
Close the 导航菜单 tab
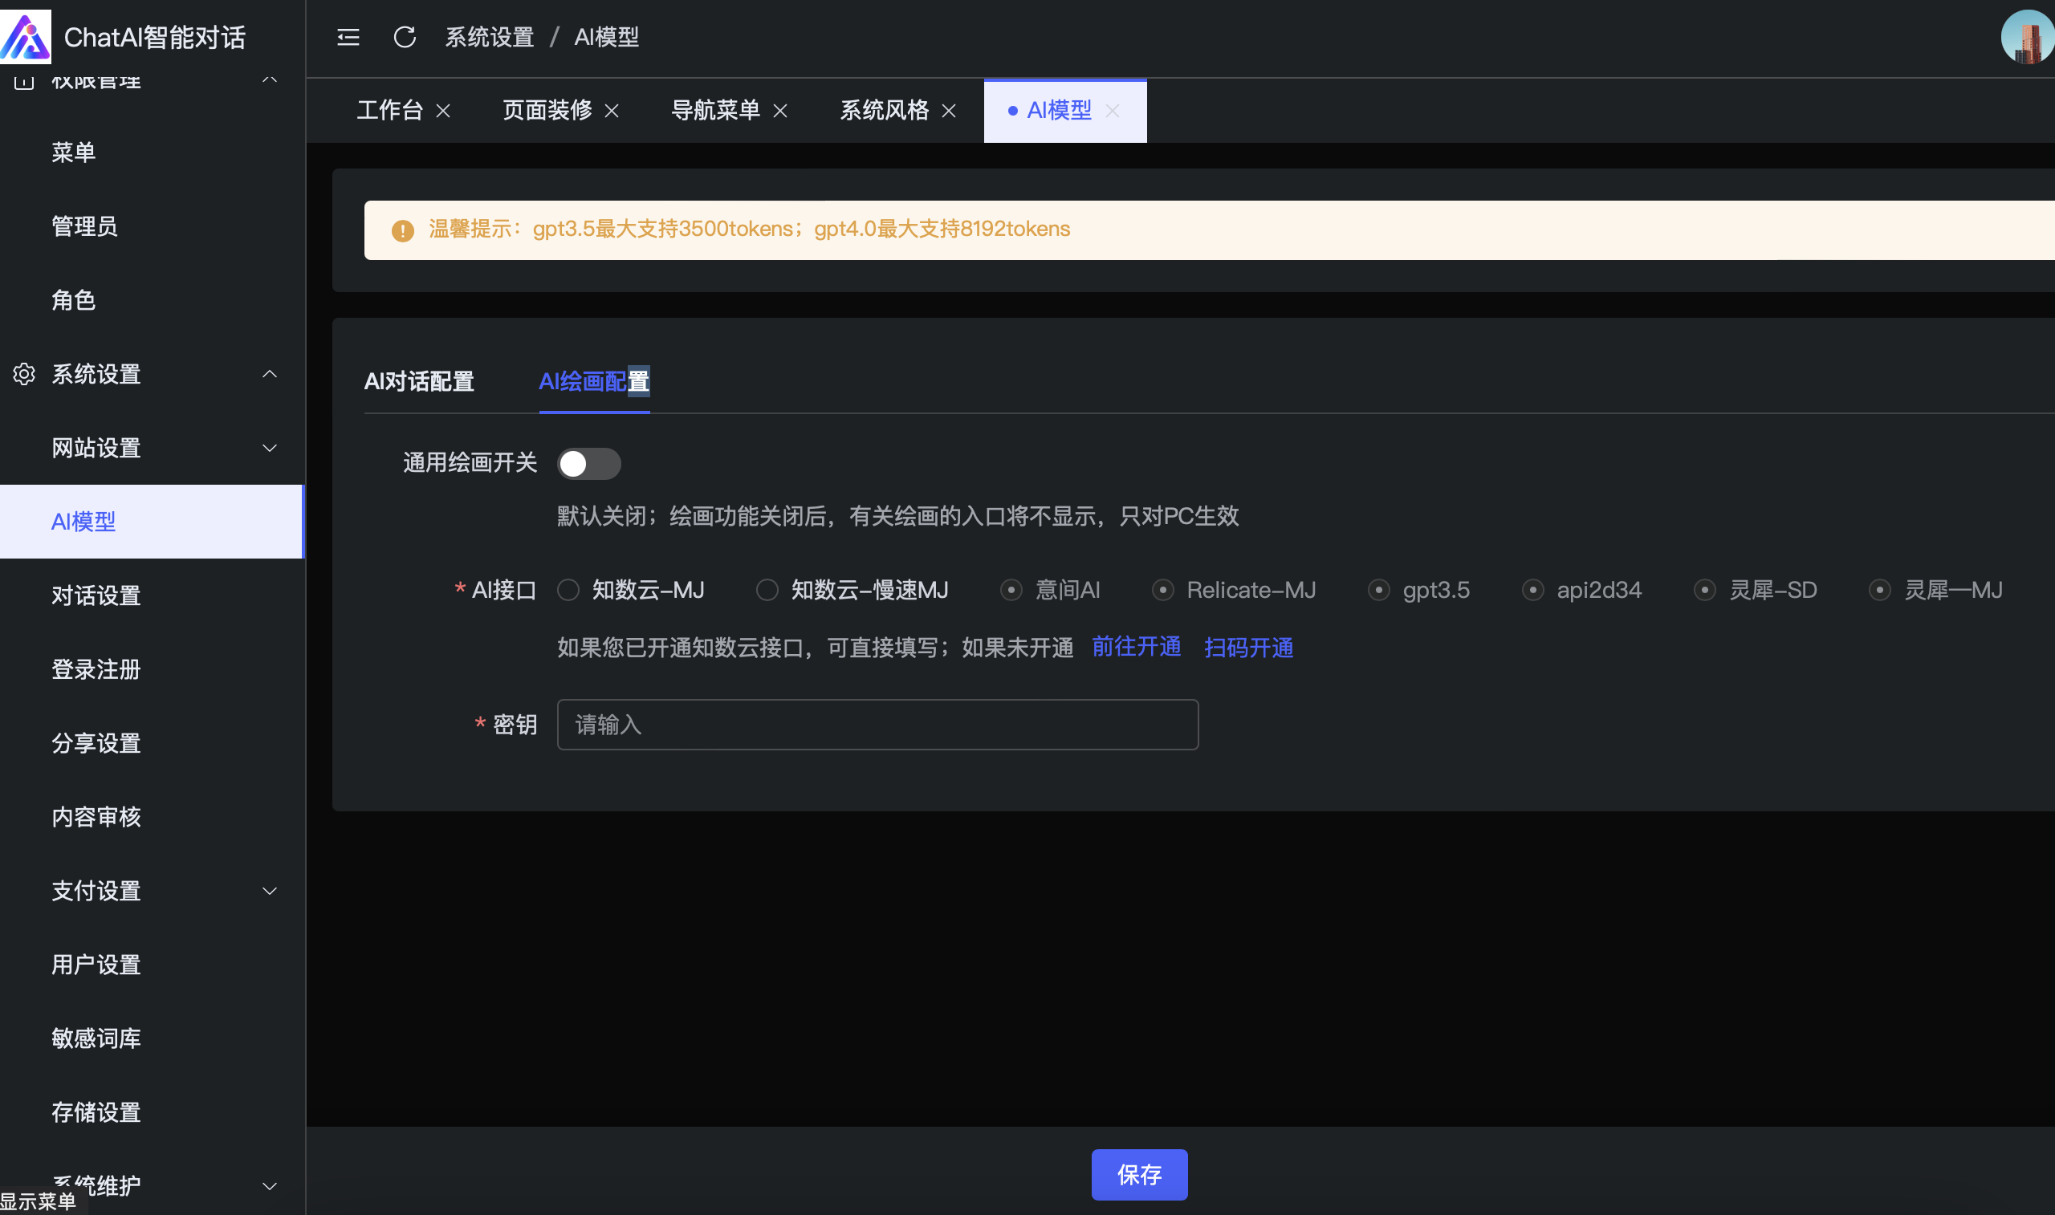pos(780,111)
